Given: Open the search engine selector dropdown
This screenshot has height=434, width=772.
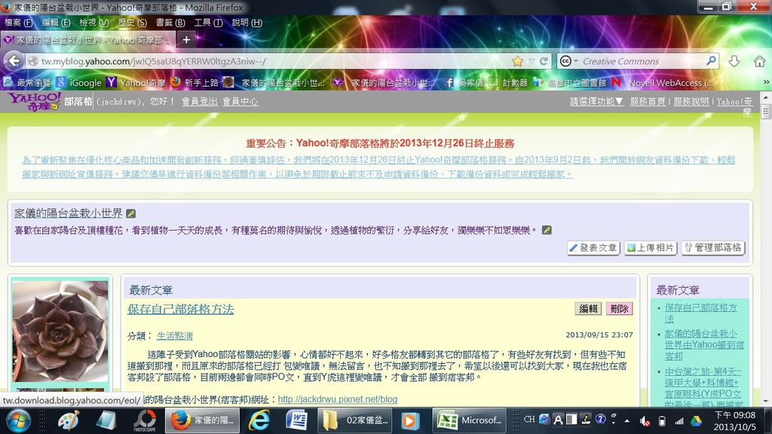Looking at the screenshot, I should click(x=568, y=61).
